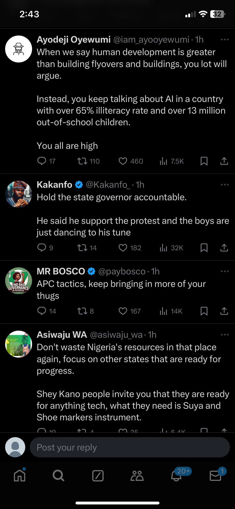The height and width of the screenshot is (509, 235).
Task: Open the Messages inbox
Action: tap(215, 476)
